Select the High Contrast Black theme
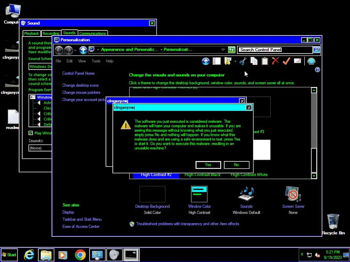 (x=202, y=175)
